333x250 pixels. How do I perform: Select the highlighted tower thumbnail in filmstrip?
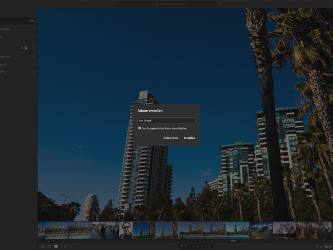click(x=144, y=231)
